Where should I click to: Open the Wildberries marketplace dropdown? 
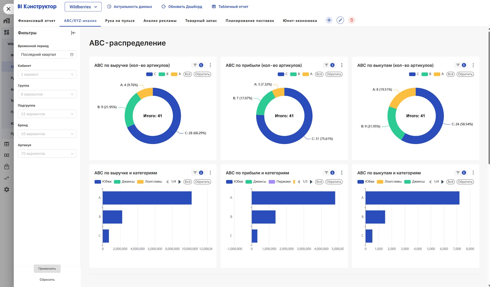tap(83, 7)
